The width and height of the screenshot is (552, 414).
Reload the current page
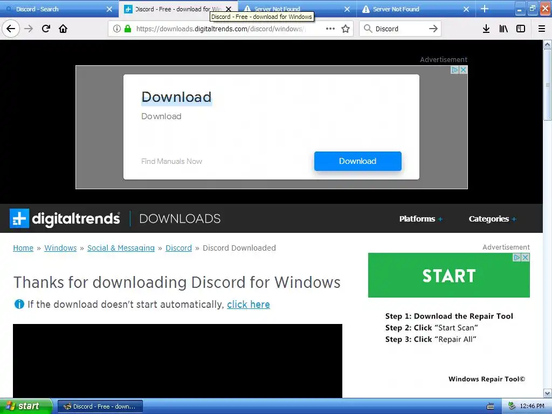[46, 29]
